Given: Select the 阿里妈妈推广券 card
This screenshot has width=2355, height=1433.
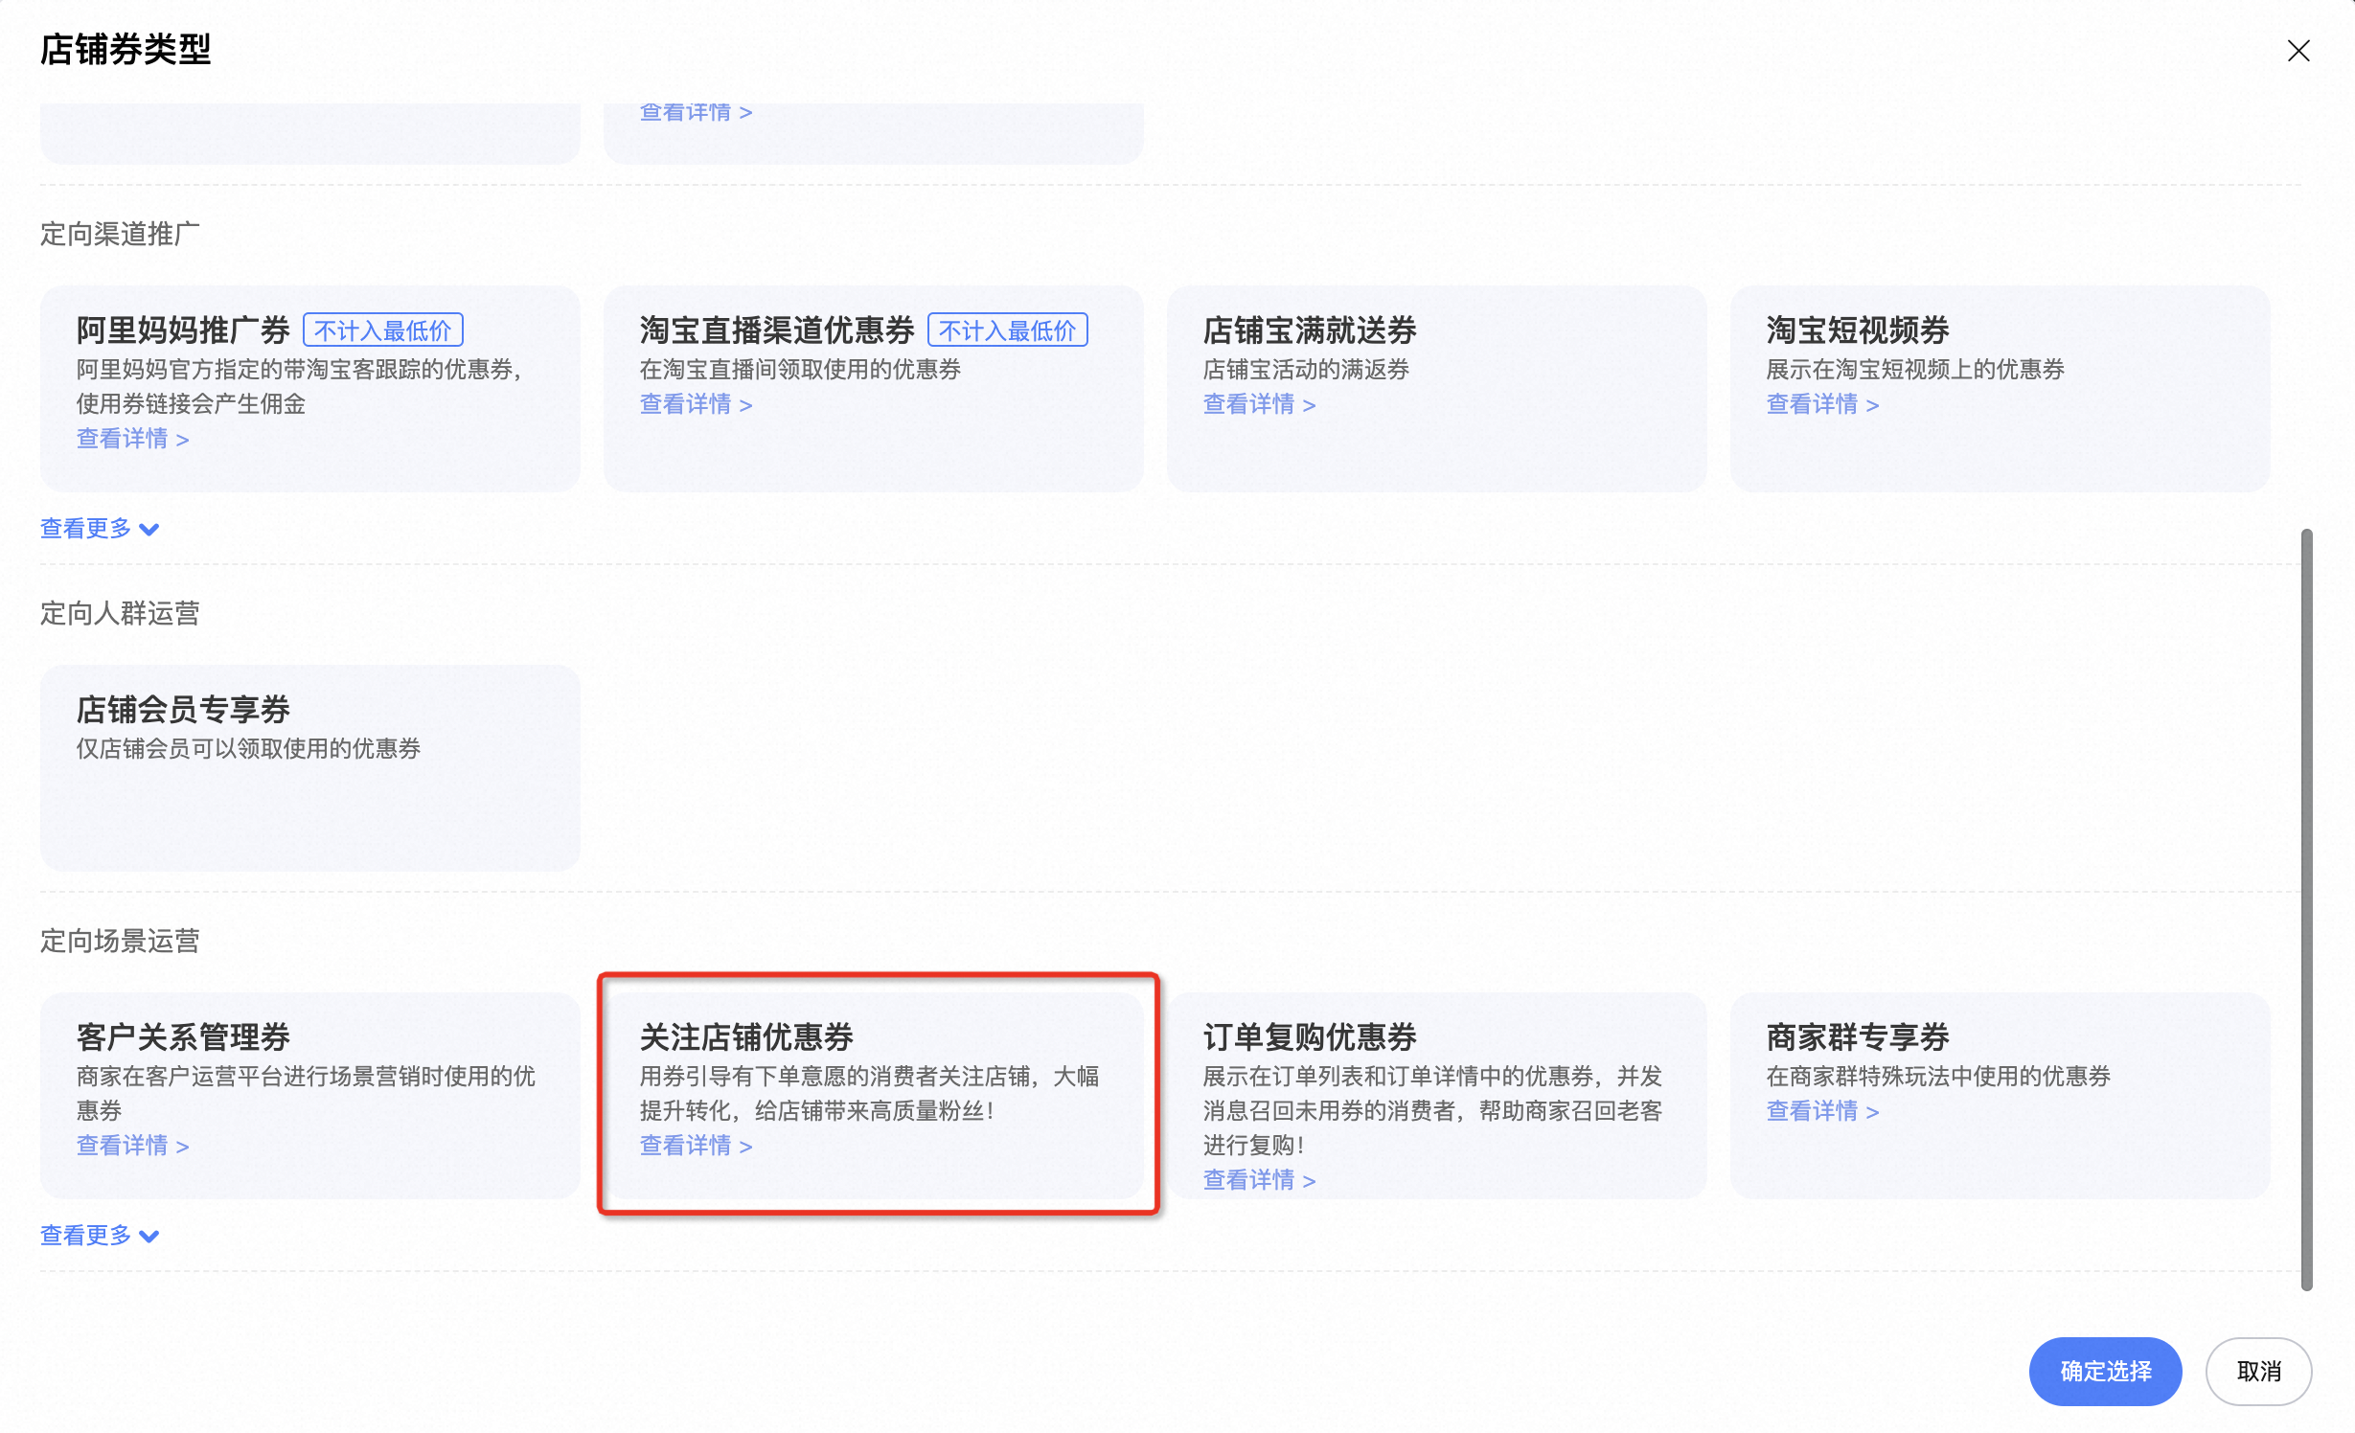Looking at the screenshot, I should (x=309, y=388).
